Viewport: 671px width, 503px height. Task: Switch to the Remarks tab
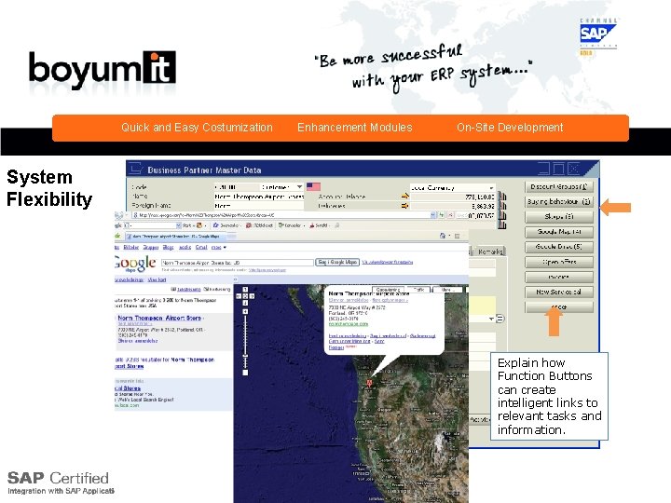tap(490, 251)
